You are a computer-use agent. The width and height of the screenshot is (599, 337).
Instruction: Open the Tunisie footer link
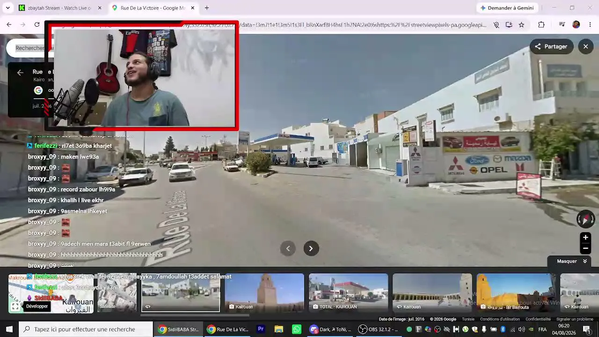[468, 319]
